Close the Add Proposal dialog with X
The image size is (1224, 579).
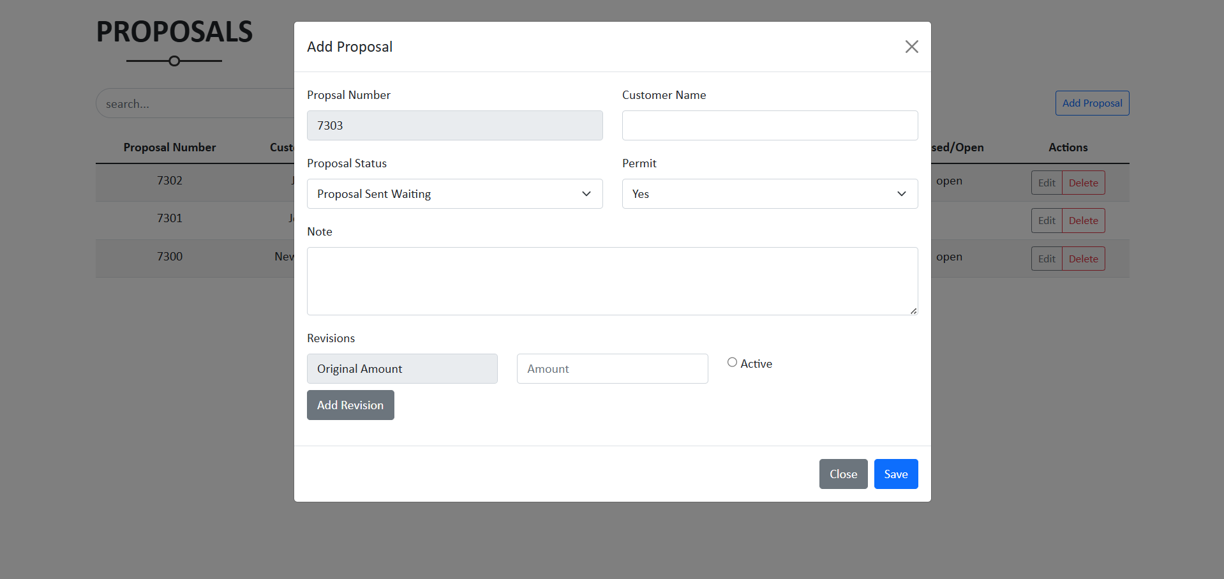911,47
